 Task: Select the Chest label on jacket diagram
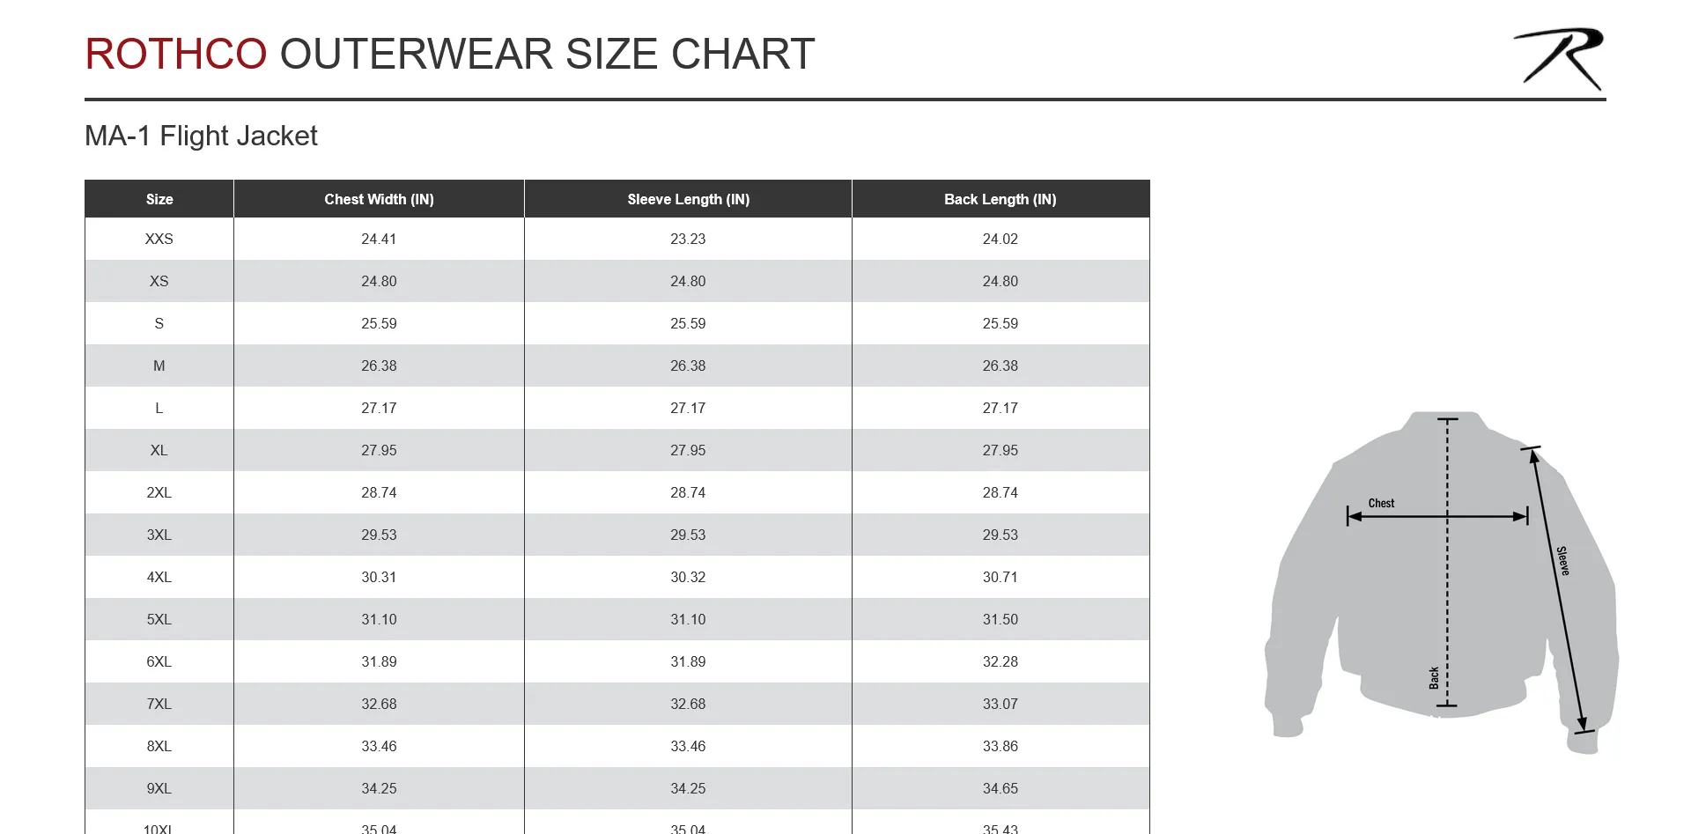(x=1381, y=504)
